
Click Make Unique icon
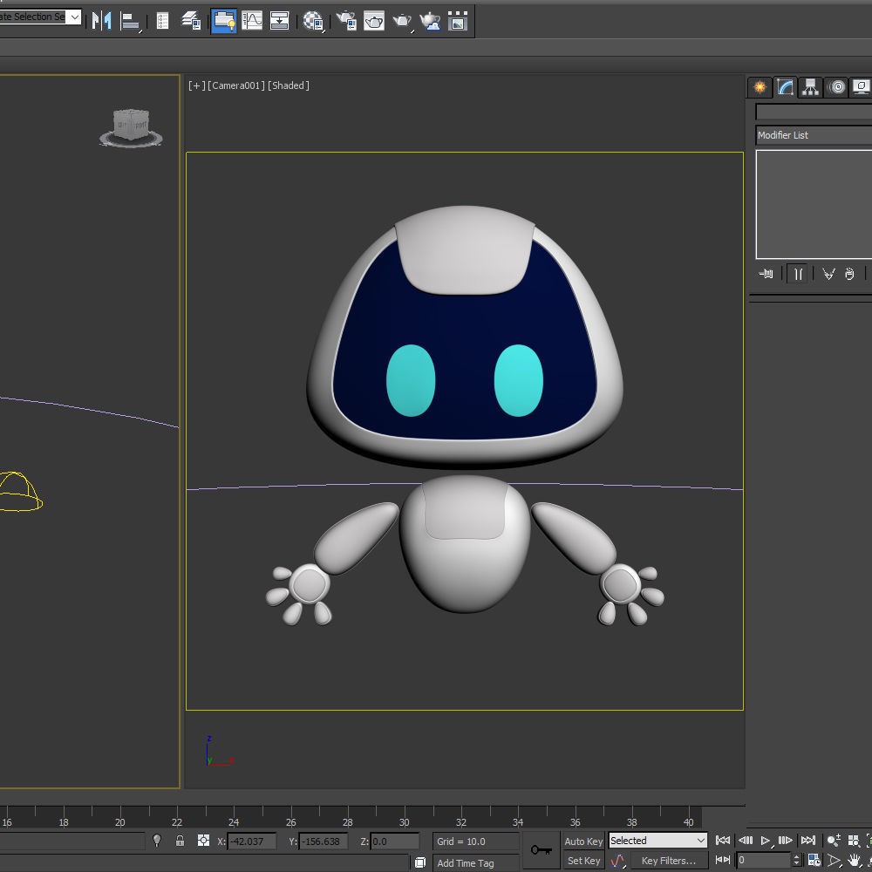828,274
